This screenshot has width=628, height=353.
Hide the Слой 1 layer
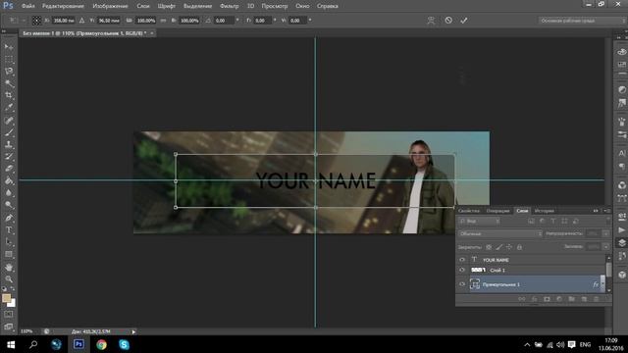point(462,271)
